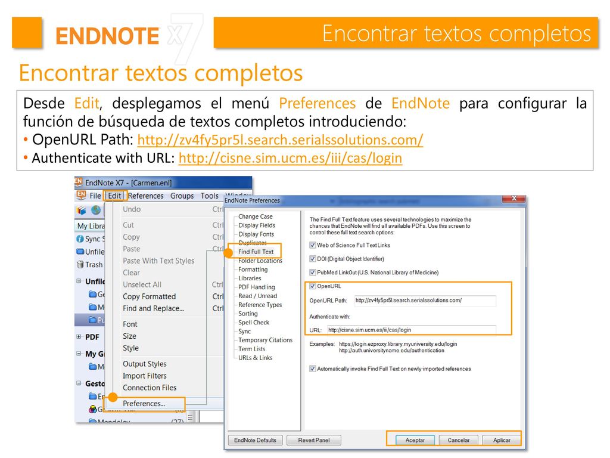Open the Style submenu

click(x=130, y=348)
